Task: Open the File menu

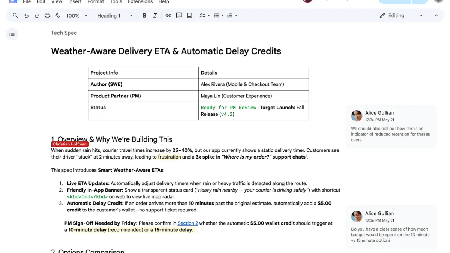Action: tap(27, 2)
